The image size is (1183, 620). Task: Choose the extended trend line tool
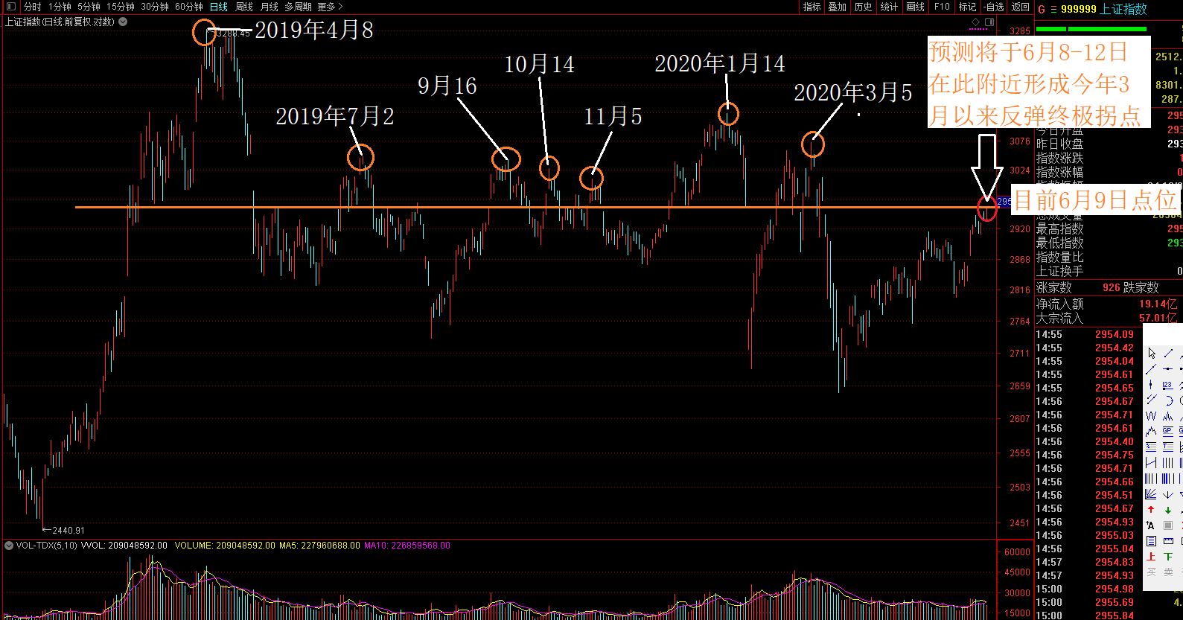coord(1151,369)
